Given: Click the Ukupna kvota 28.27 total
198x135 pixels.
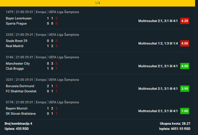Looking at the screenshot, I should tap(175, 123).
